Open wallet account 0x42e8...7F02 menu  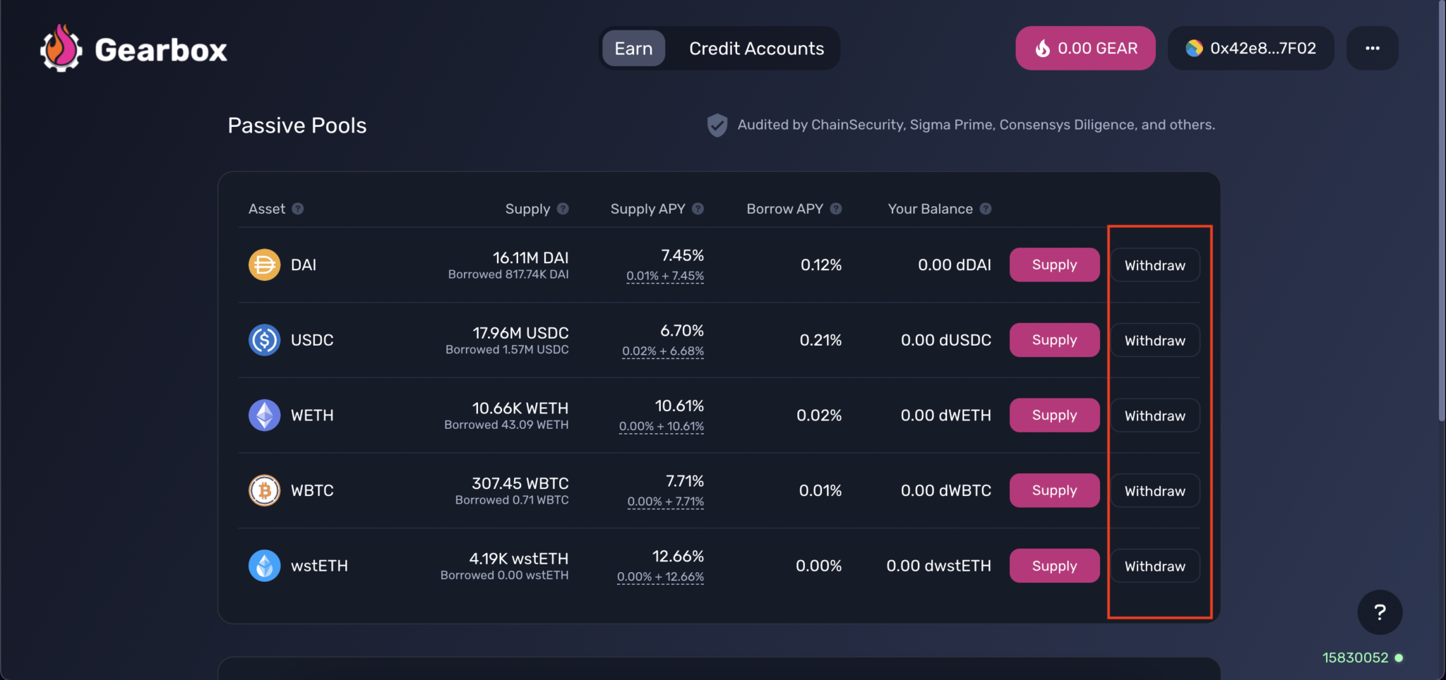(1250, 49)
